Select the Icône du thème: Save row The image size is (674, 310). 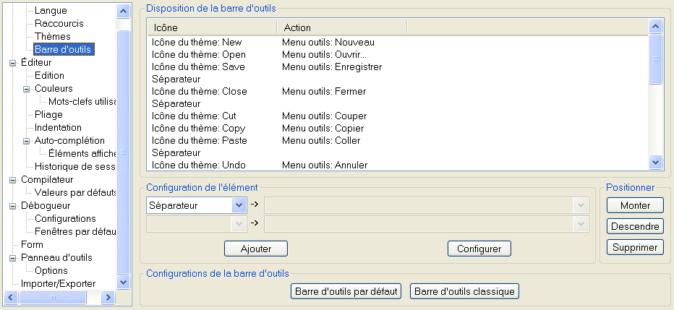tap(397, 67)
